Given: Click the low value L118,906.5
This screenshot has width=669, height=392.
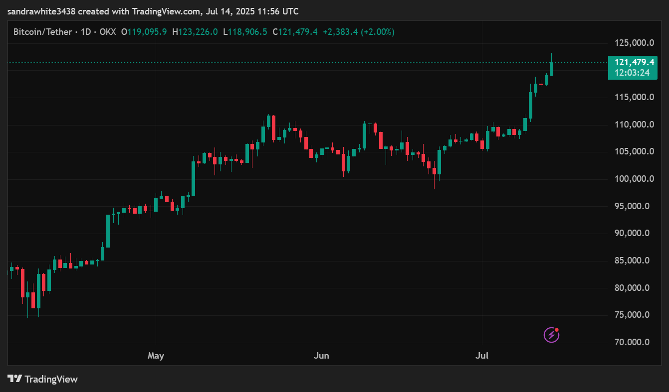Looking at the screenshot, I should tap(245, 32).
